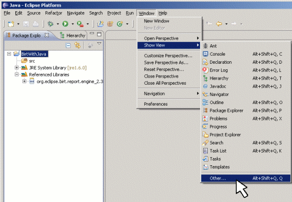The image size is (292, 202).
Task: Choose Other... in Show View submenu
Action: [x=246, y=178]
